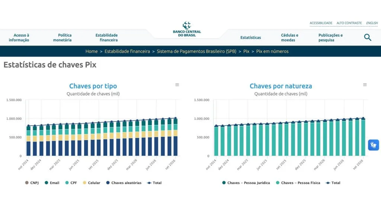This screenshot has height=214, width=381.
Task: Toggle Total series in Chaves por tipo legend
Action: (154, 183)
